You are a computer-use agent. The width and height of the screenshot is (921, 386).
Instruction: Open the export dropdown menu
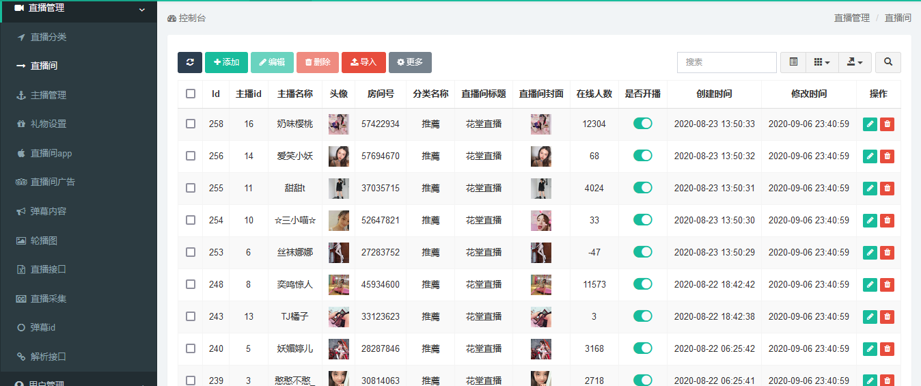click(x=855, y=62)
